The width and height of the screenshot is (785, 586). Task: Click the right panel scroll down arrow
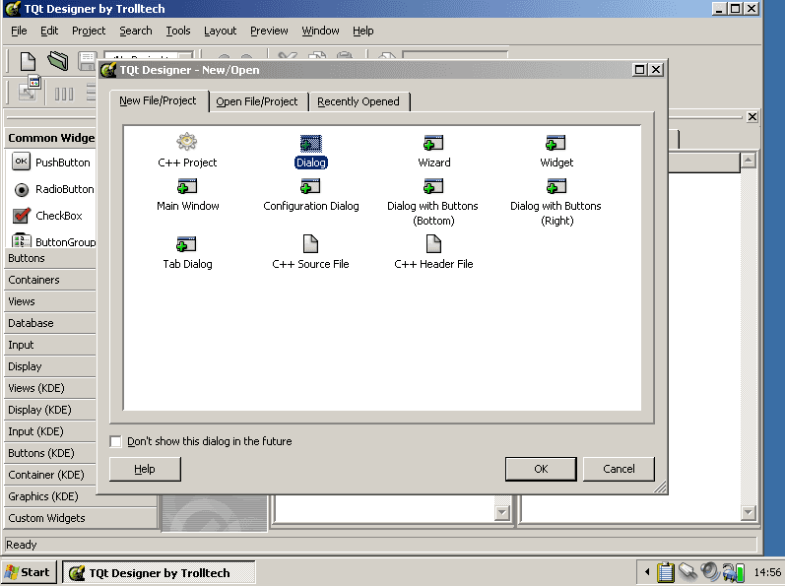tap(748, 512)
